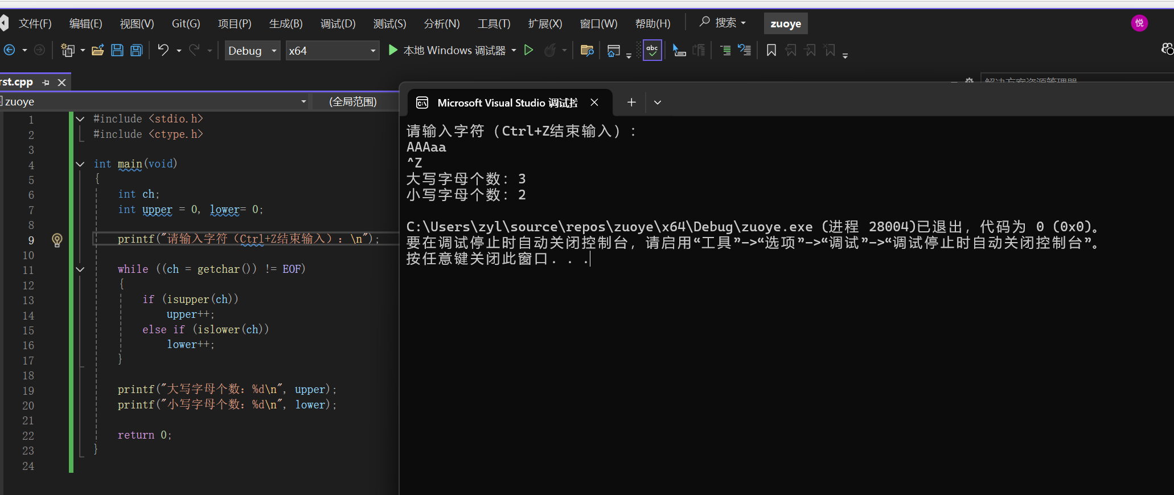
Task: Click the cursor-with-line toolbar icon
Action: coord(679,50)
